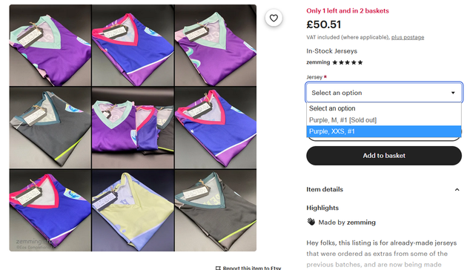Click the center photo of stacked jerseys

point(133,128)
